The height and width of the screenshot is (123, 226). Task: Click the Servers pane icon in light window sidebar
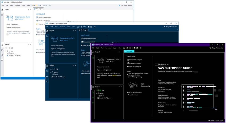2,45
